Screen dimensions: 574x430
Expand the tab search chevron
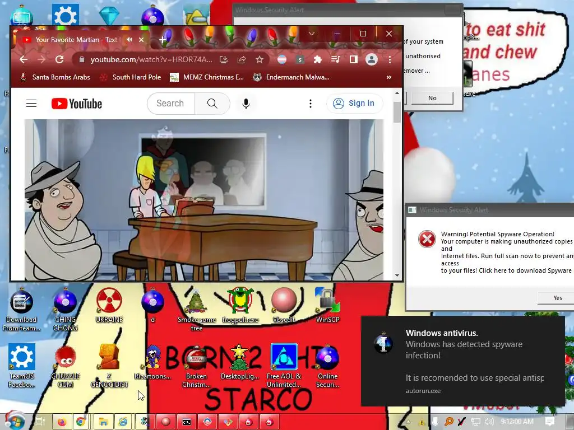[x=312, y=34]
